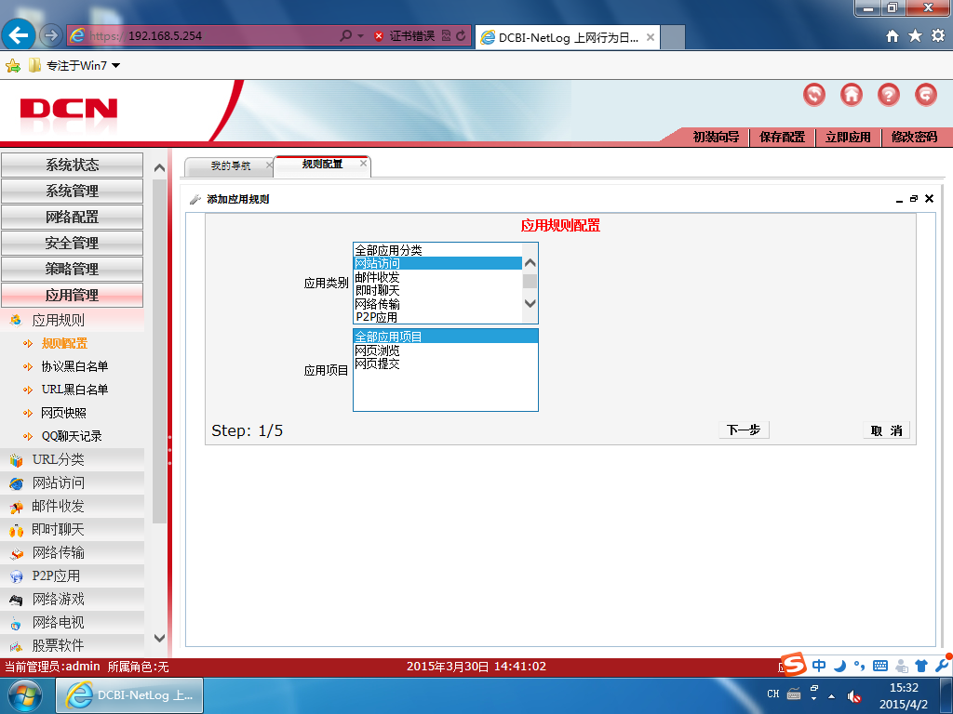Open IE tools gear icon
The height and width of the screenshot is (714, 953).
coord(938,36)
